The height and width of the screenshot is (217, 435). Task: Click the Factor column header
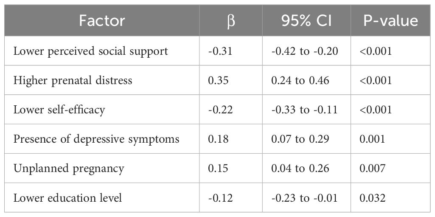102,21
